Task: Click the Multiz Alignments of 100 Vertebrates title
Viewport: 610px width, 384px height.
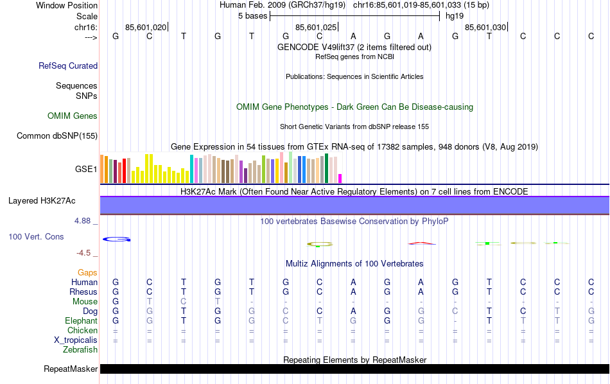Action: point(354,264)
